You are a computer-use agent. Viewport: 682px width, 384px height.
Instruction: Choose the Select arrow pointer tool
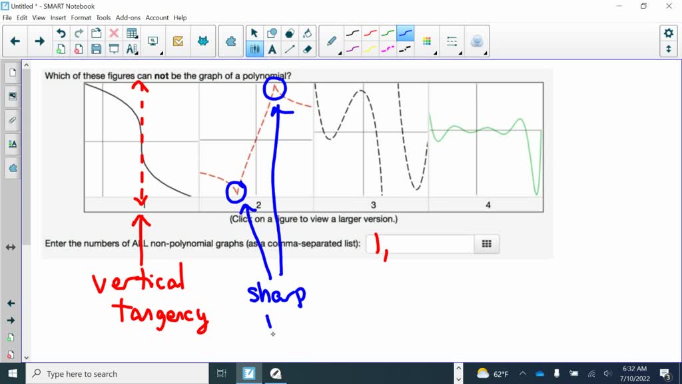click(254, 33)
